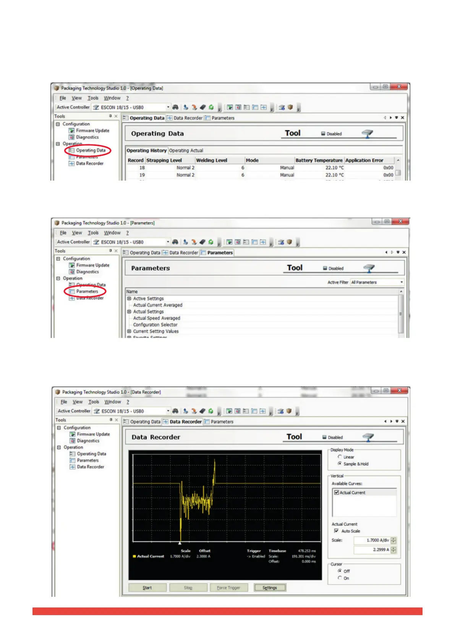Switch to Operating Actual tab in top window

[186, 150]
